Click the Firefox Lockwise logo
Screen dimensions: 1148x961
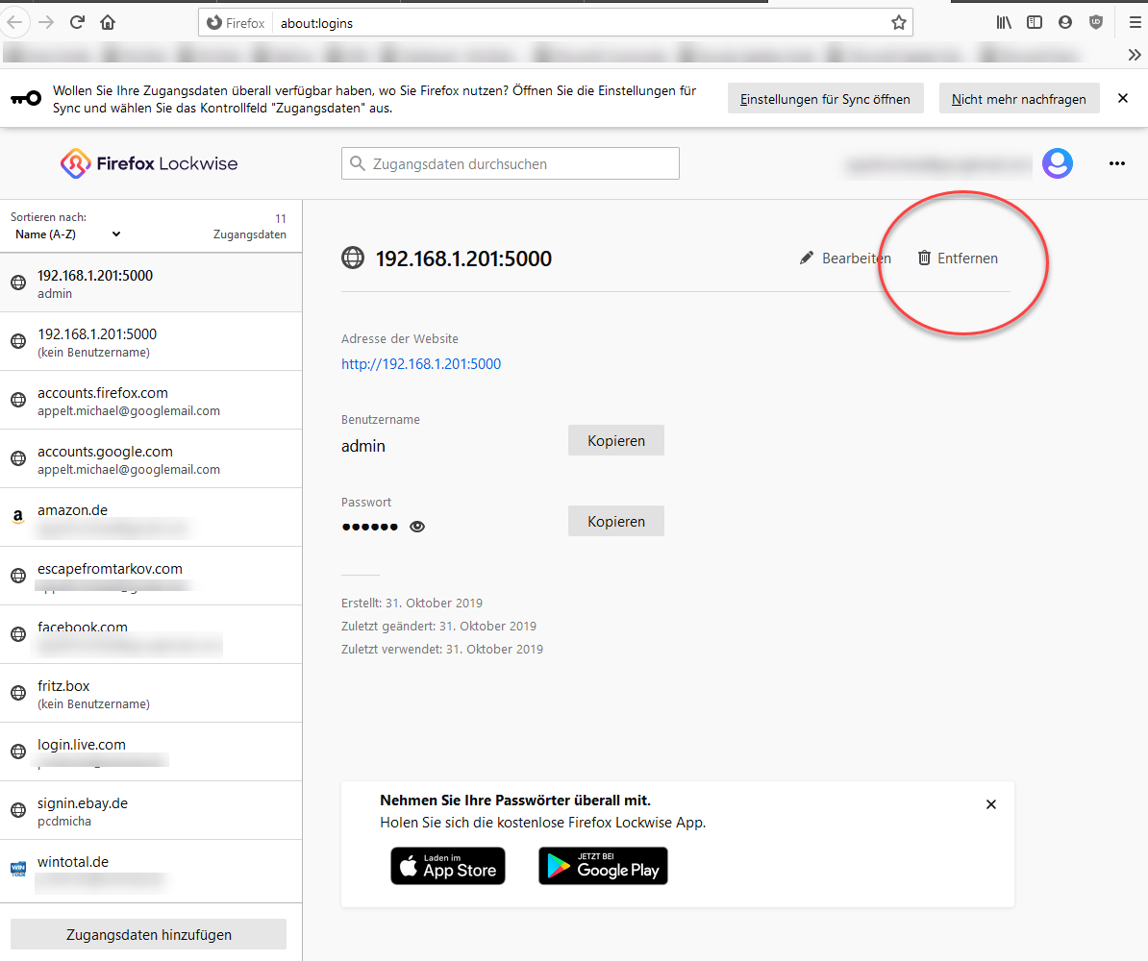149,163
